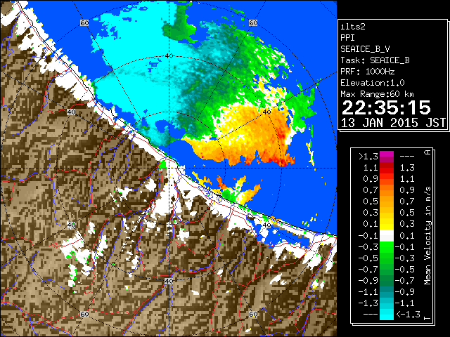Click the 22:35:15 timestamp
Image resolution: width=450 pixels, height=337 pixels.
(386, 108)
